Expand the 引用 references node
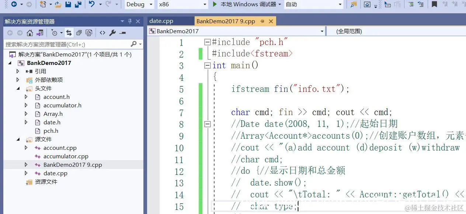466x214 pixels. tap(18, 71)
